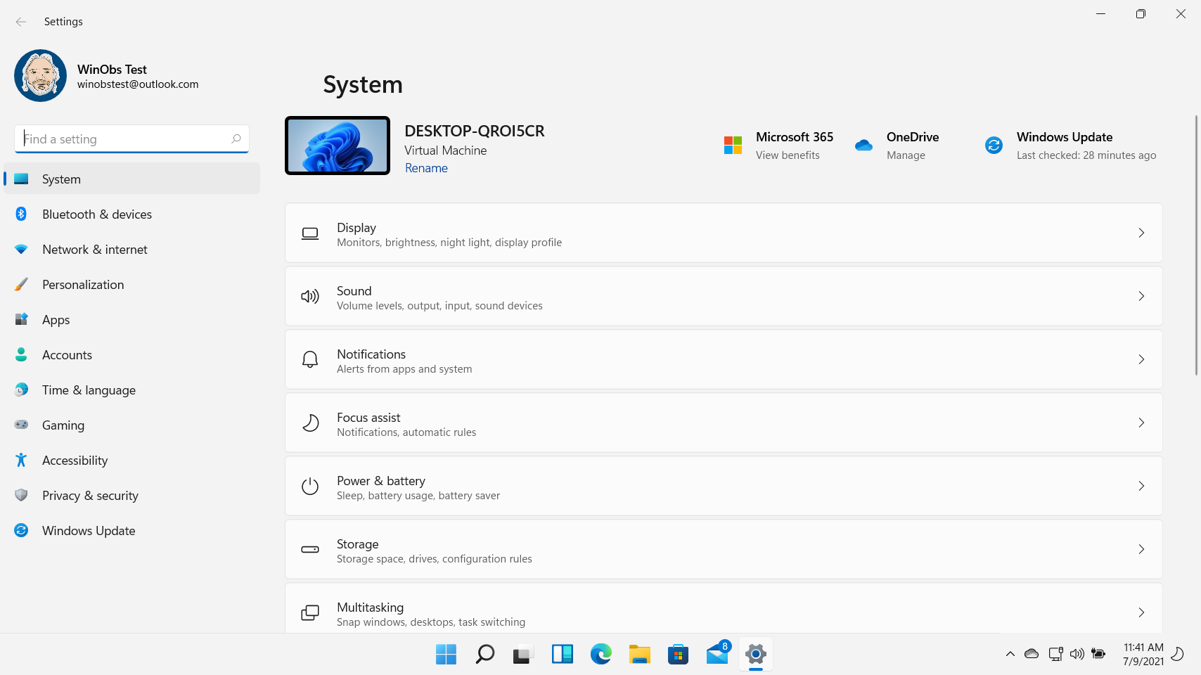Viewport: 1201px width, 675px height.
Task: Click the Windows Update icon next to last checked
Action: point(993,145)
